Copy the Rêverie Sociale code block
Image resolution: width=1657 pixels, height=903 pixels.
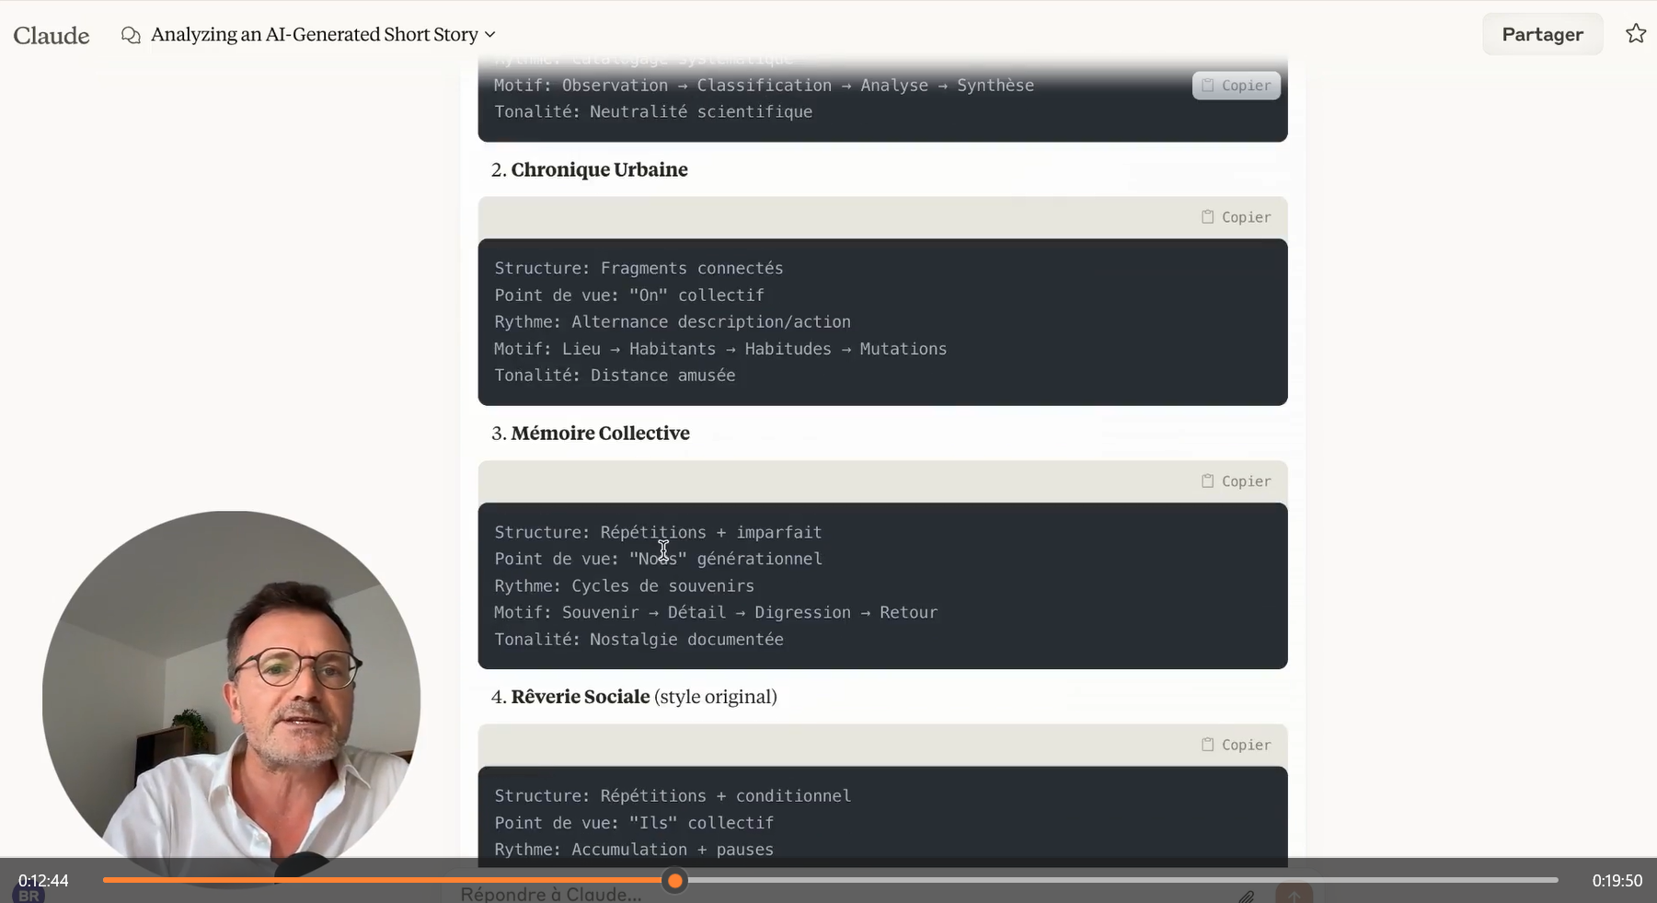(x=1236, y=745)
